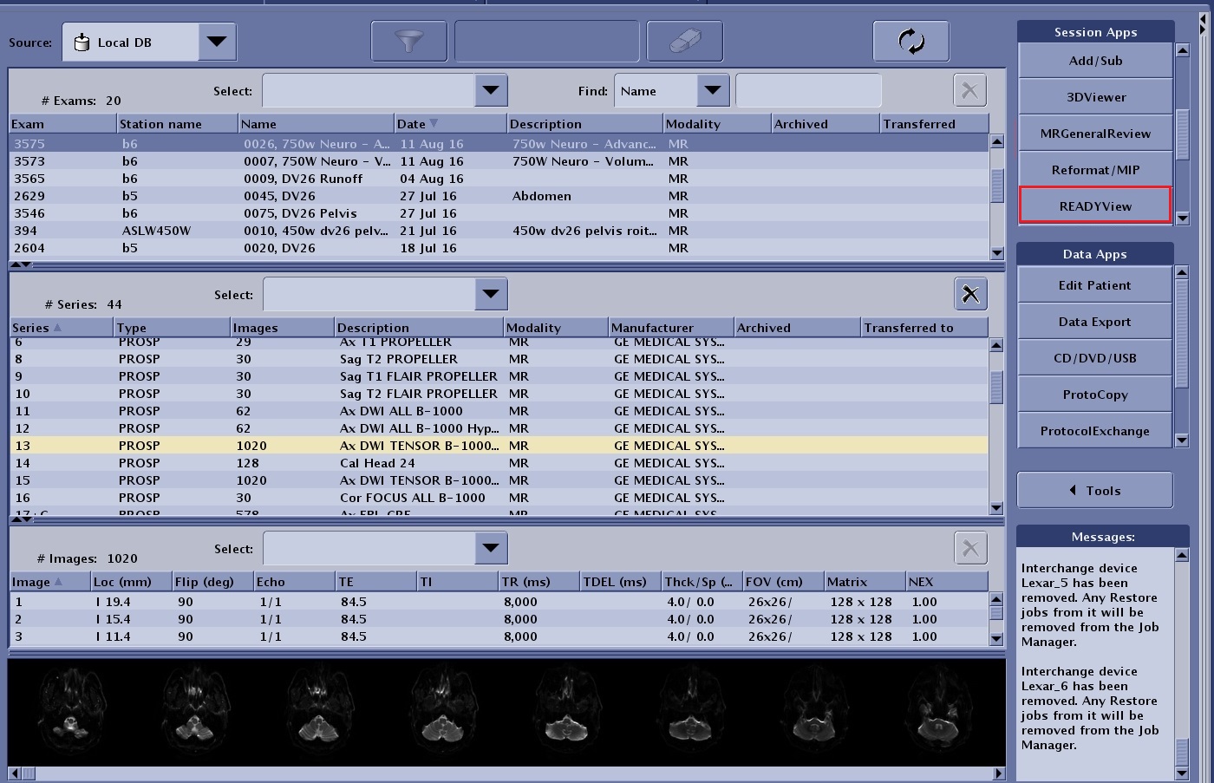Screen dimensions: 1214x783
Task: Click the Images panel tools icon
Action: [969, 548]
